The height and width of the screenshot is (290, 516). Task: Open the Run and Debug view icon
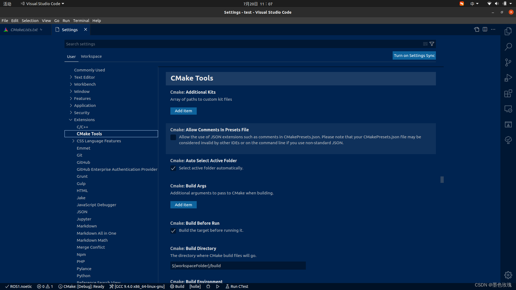[508, 78]
